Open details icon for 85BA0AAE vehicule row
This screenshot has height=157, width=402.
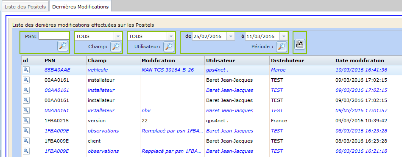[26, 70]
